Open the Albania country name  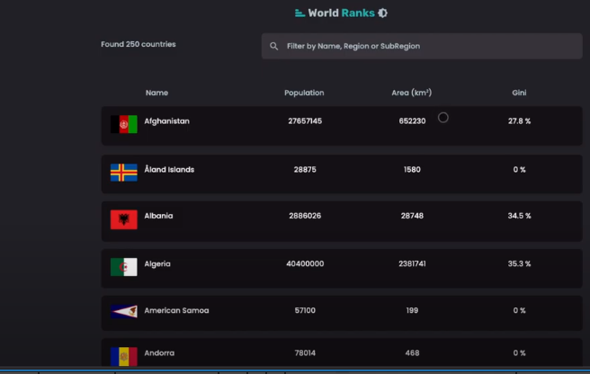pyautogui.click(x=158, y=216)
